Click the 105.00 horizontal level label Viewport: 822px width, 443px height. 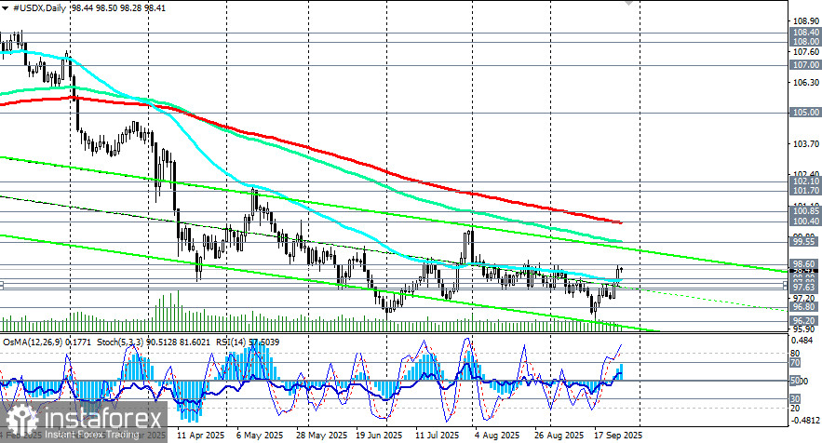point(804,113)
